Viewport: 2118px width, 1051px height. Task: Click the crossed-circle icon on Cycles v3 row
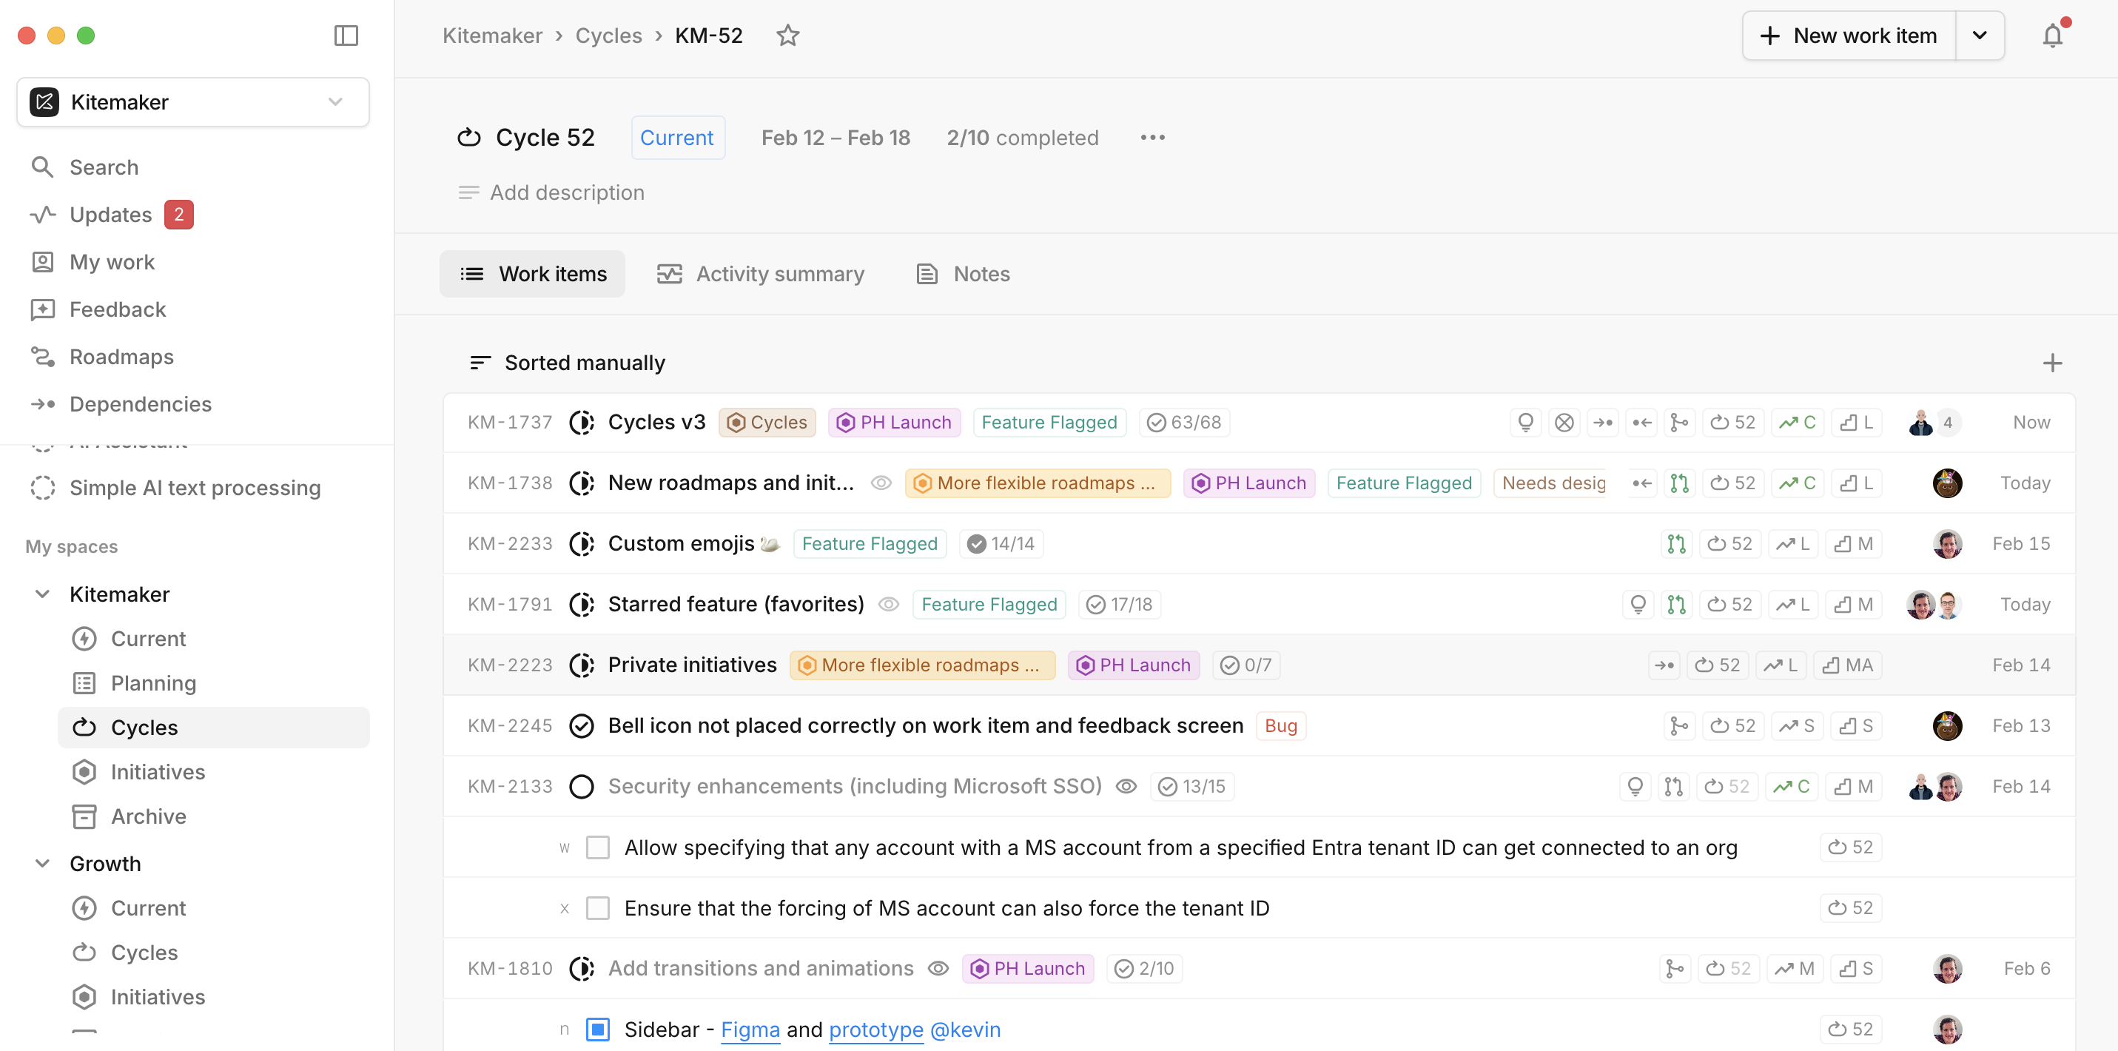pos(1564,422)
